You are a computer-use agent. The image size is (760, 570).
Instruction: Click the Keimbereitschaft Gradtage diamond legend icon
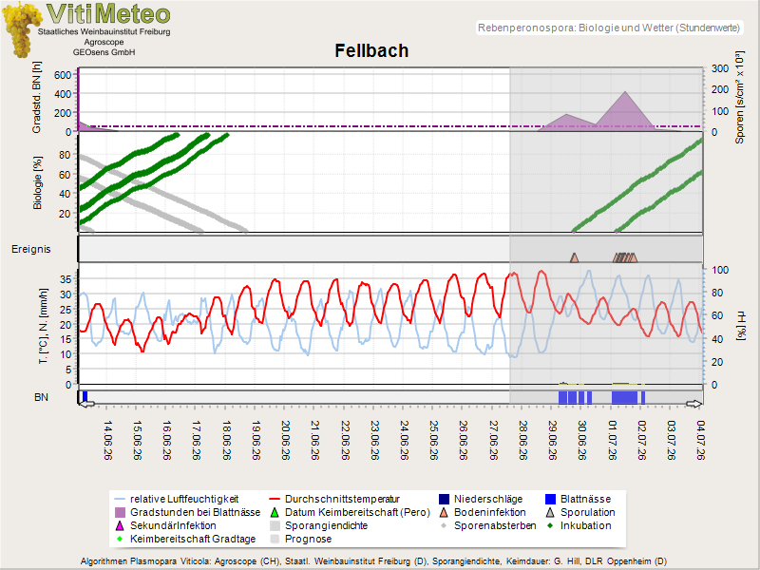tap(120, 539)
